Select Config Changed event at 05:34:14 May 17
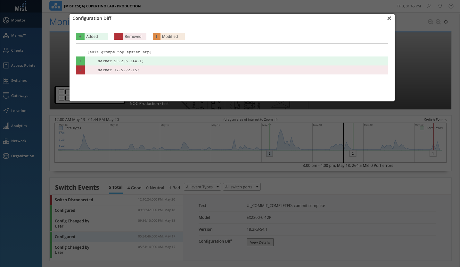This screenshot has height=267, width=460. pyautogui.click(x=117, y=250)
